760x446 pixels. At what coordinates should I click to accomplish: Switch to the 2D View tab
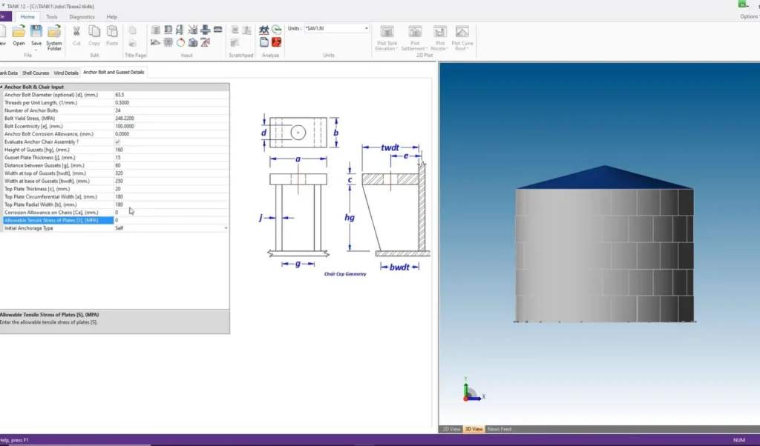451,429
